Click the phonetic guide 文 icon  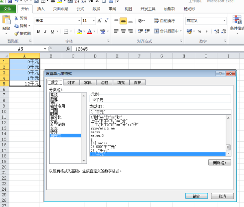tap(103, 31)
